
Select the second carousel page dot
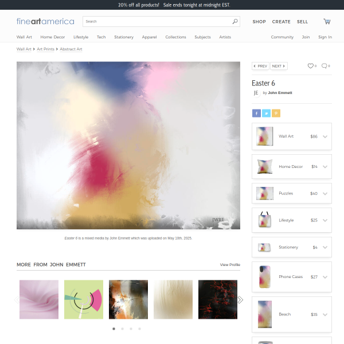[122, 329]
